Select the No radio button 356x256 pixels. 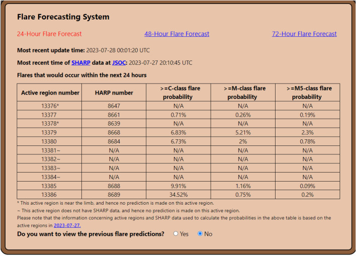tap(200, 233)
